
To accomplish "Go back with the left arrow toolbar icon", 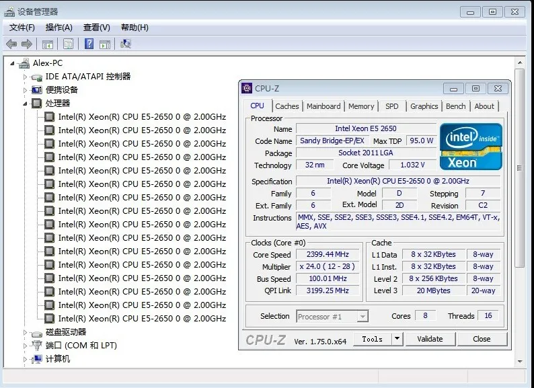I will (x=11, y=44).
